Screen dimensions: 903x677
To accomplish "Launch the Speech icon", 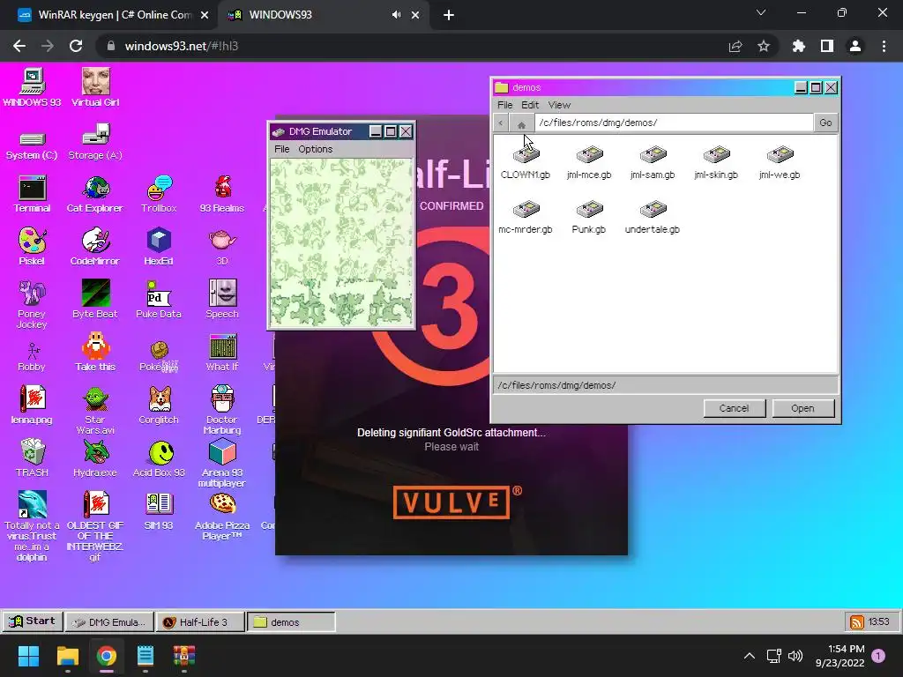I will tap(221, 300).
